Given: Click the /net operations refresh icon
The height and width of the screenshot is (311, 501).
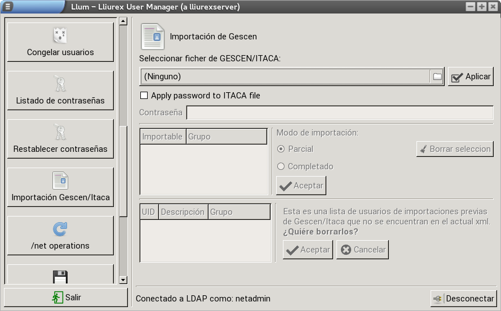Looking at the screenshot, I should (x=60, y=229).
